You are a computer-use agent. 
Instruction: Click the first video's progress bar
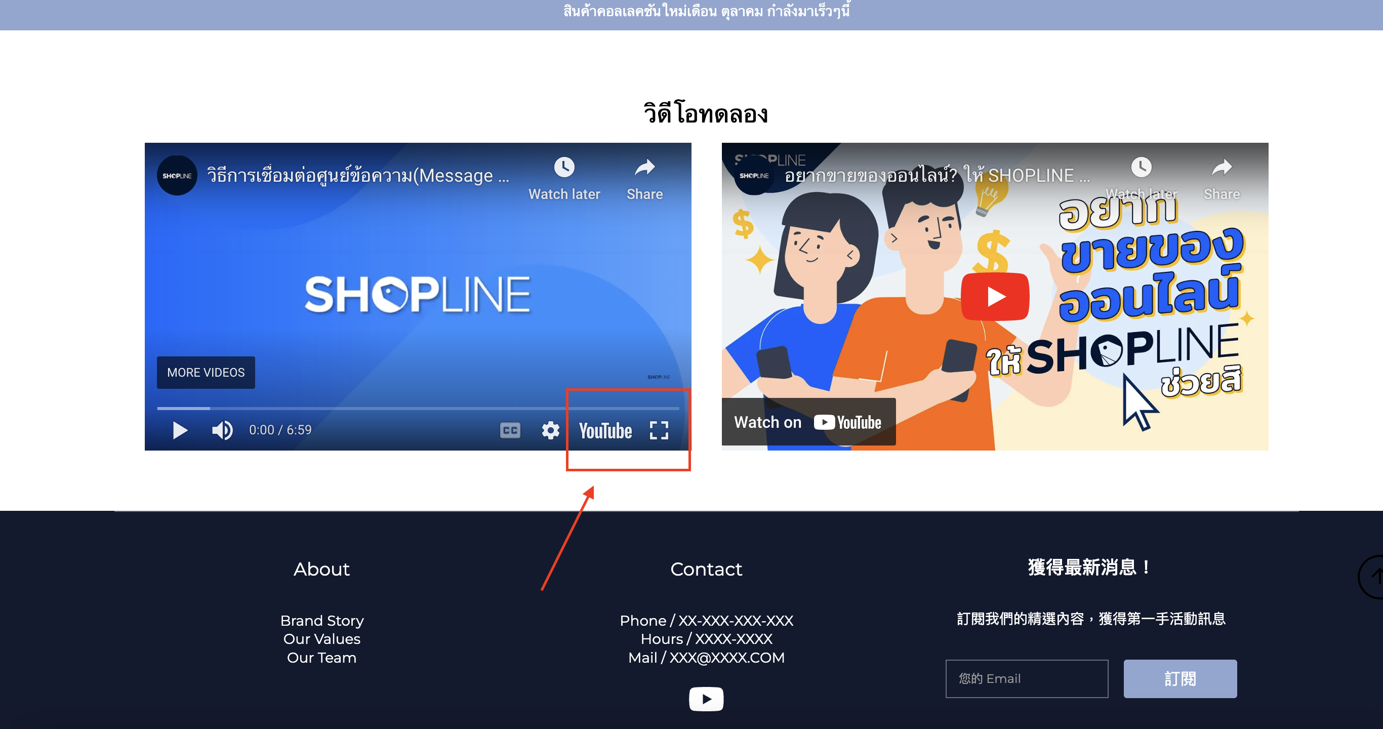pyautogui.click(x=418, y=409)
